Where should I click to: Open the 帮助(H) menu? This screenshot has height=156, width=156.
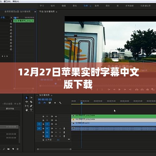pyautogui.click(x=16, y=1)
